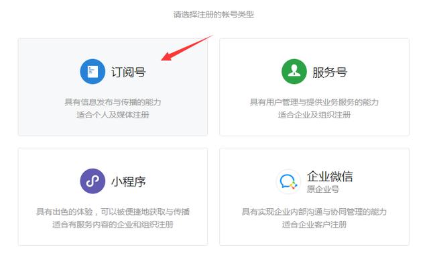Click text 适合企业客户注册
The image size is (429, 274).
click(x=314, y=224)
